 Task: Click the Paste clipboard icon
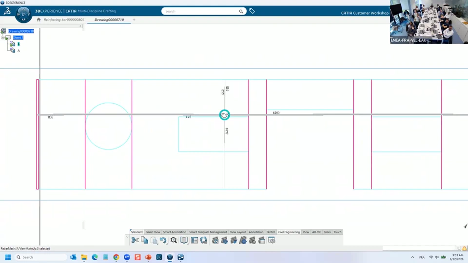click(x=154, y=240)
